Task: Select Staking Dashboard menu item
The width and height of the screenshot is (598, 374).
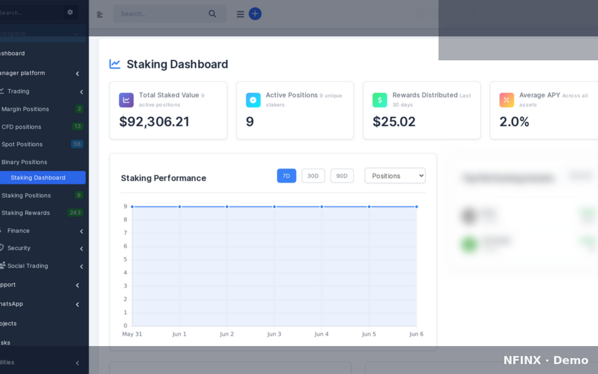Action: click(42, 178)
